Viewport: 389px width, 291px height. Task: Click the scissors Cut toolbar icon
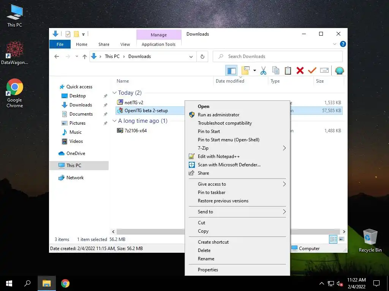pyautogui.click(x=263, y=70)
